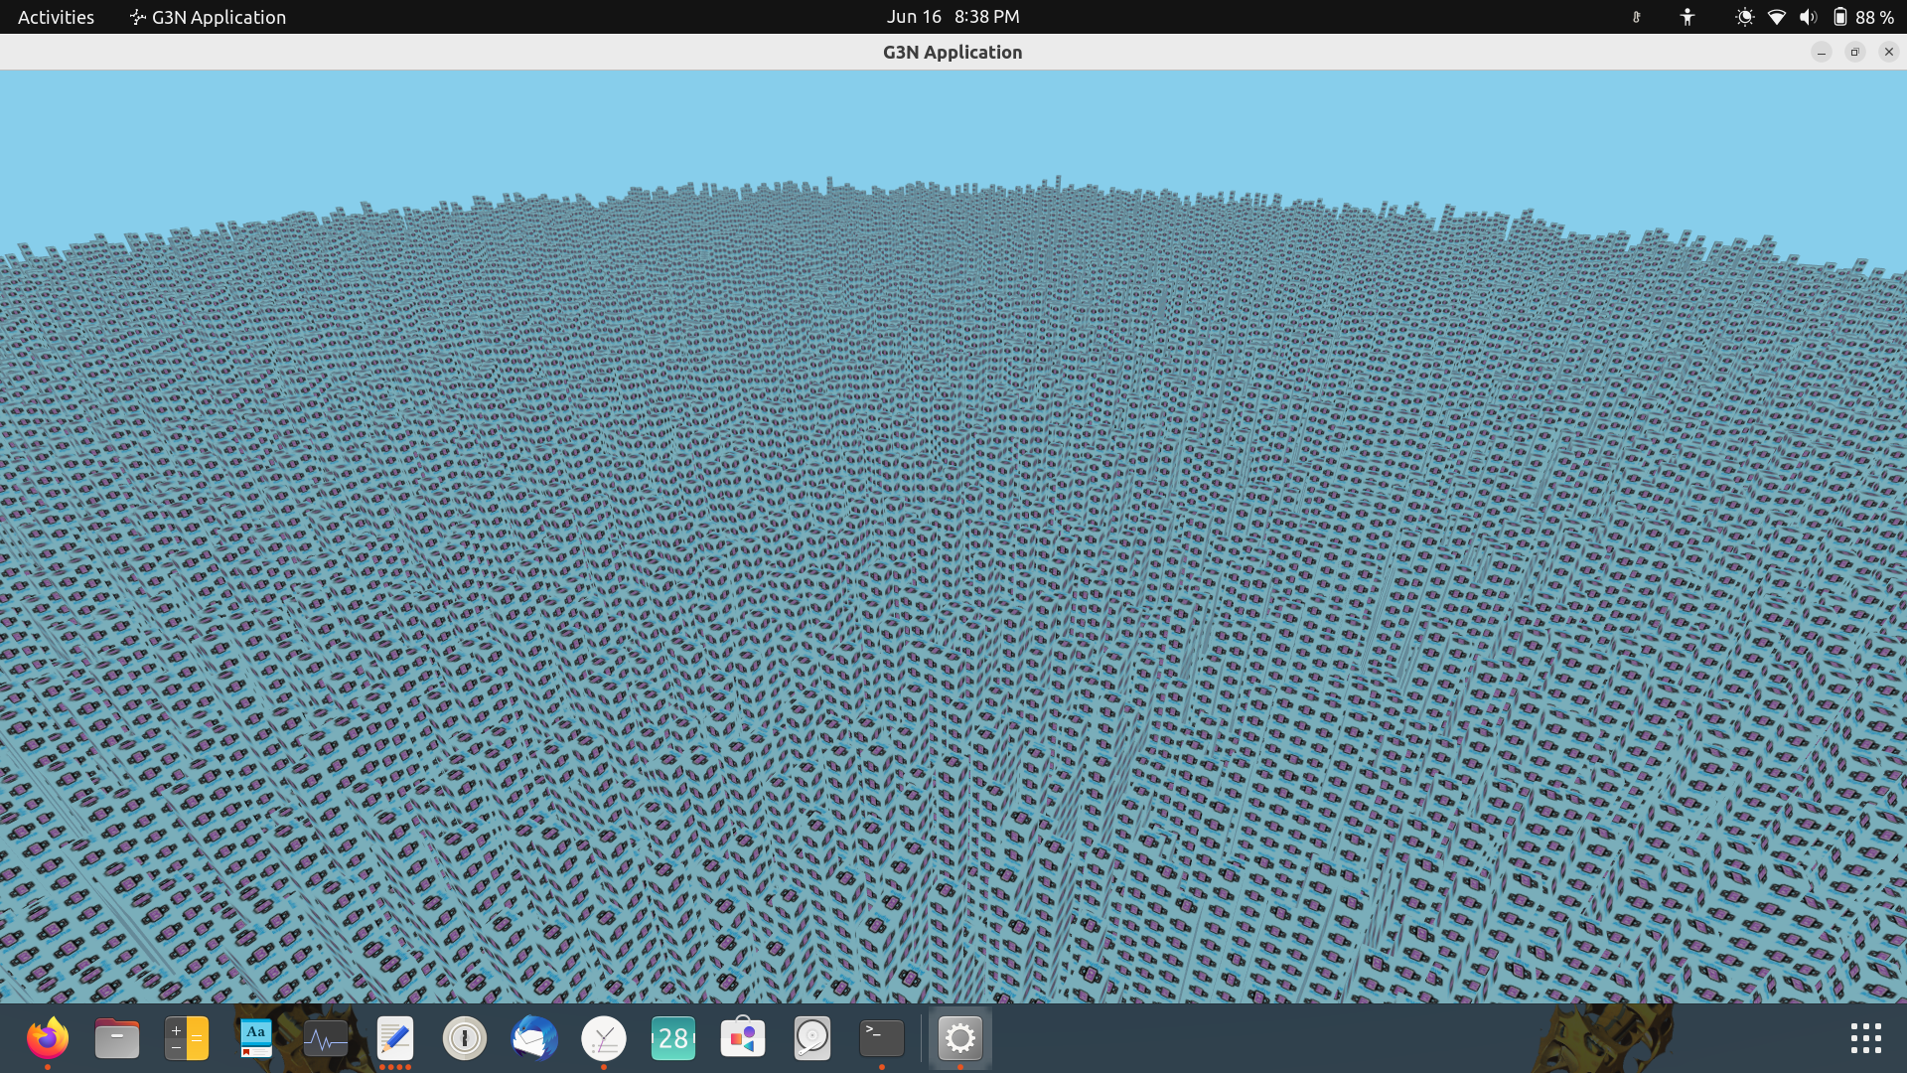Open the 1Password keyhole icon
The image size is (1907, 1073).
tap(465, 1039)
